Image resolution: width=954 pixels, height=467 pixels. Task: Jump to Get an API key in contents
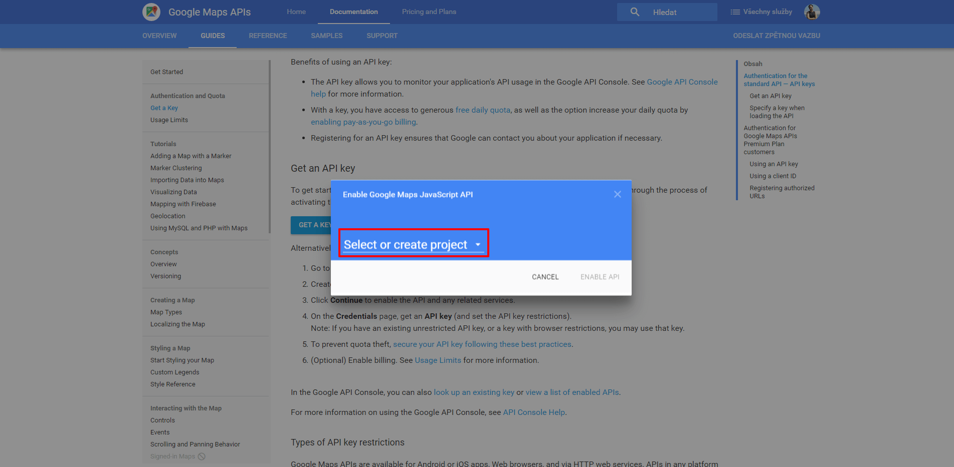771,96
